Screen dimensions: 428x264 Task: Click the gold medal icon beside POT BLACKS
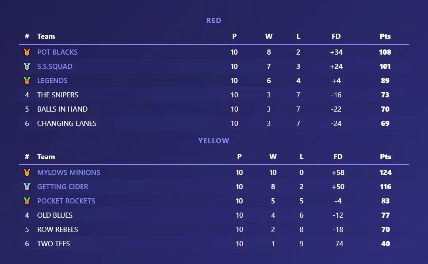click(x=27, y=52)
